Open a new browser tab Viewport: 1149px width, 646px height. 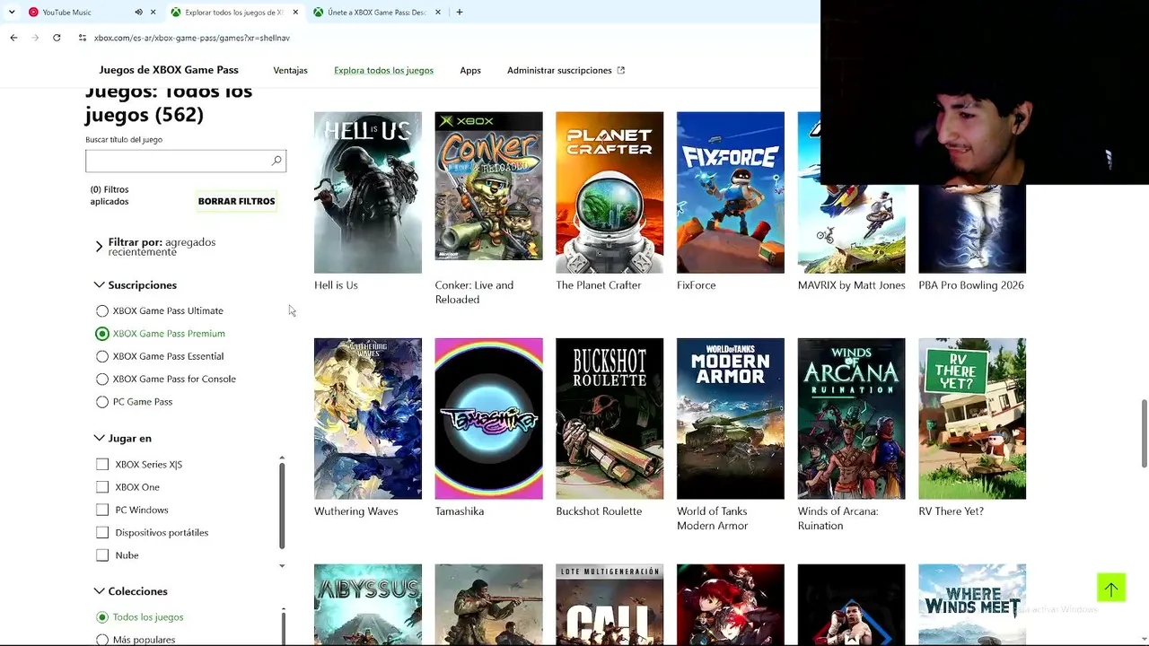(460, 13)
